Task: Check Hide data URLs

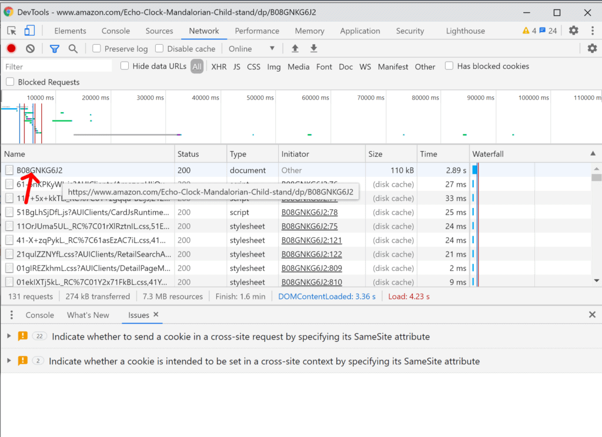Action: pos(125,66)
